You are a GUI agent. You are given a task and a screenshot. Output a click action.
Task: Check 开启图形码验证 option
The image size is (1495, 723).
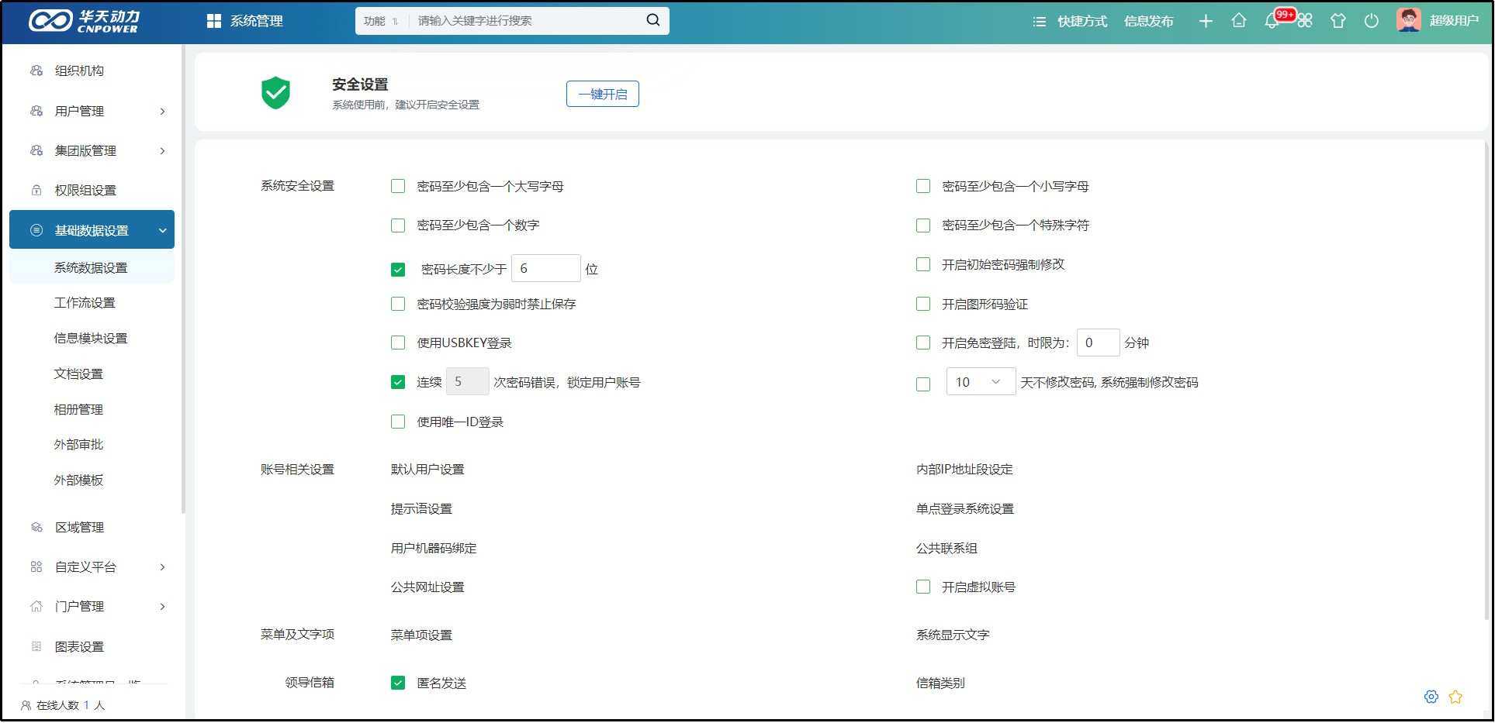[923, 304]
